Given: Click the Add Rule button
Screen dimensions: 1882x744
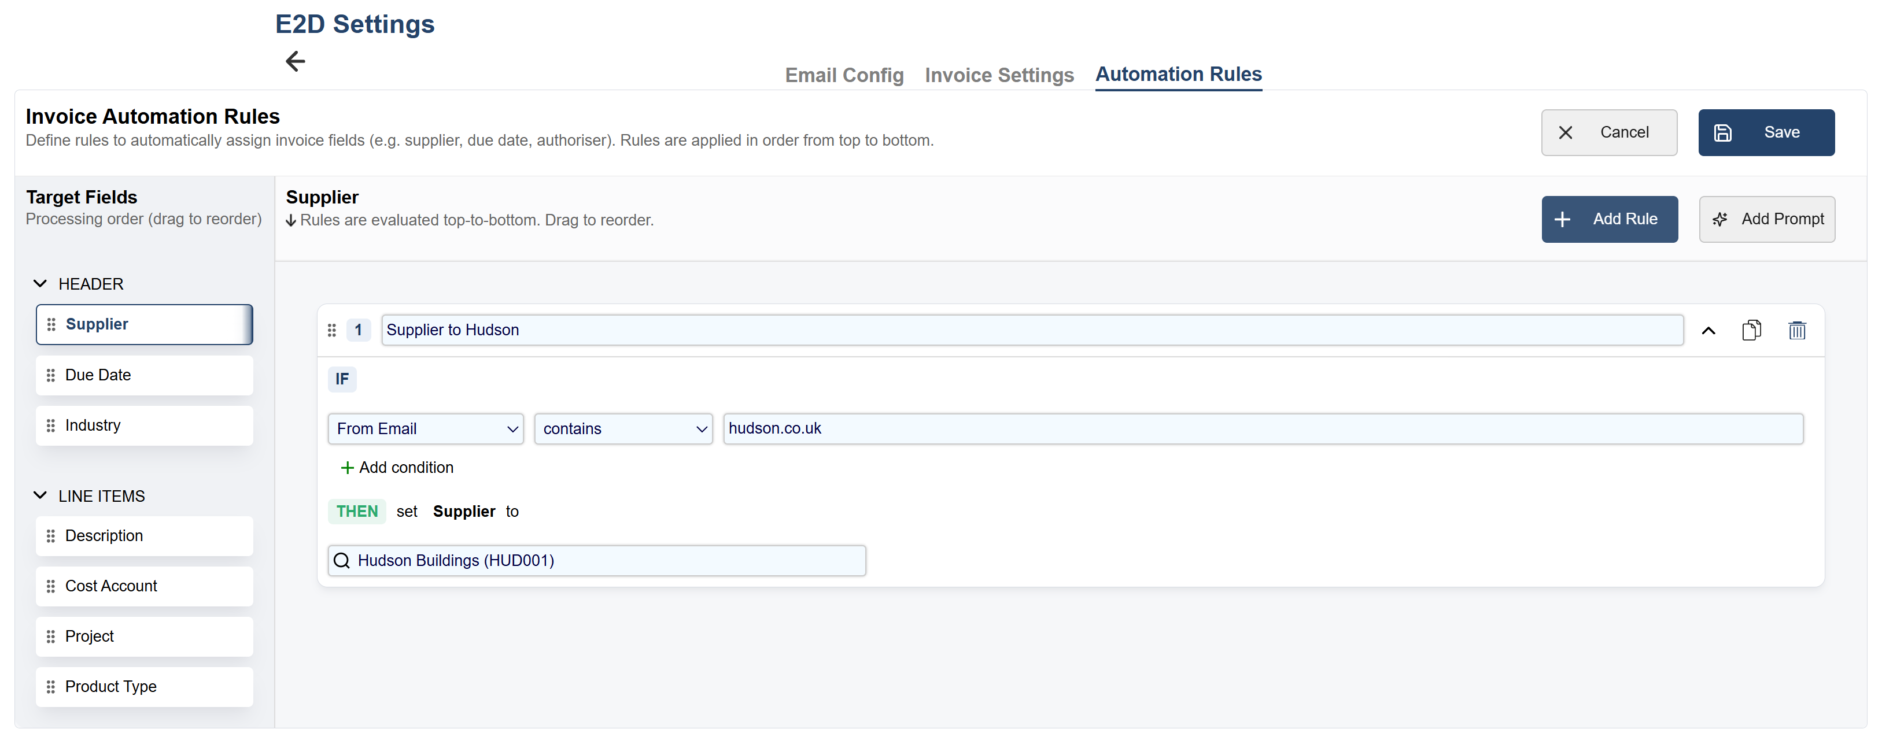Looking at the screenshot, I should coord(1609,219).
